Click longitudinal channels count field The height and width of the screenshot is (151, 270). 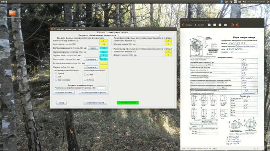(x=168, y=52)
